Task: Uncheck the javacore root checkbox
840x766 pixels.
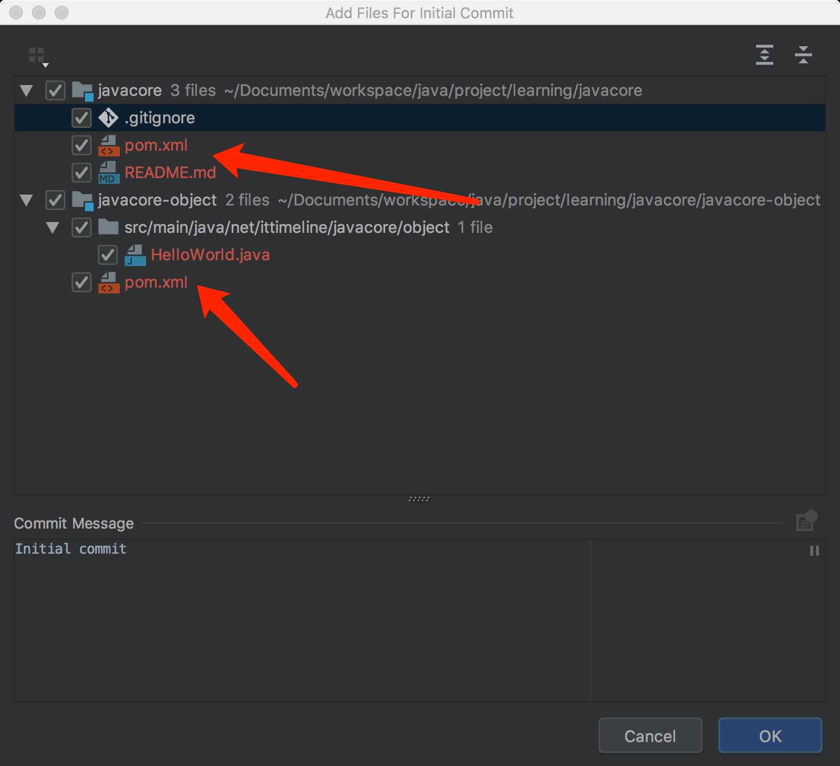Action: pyautogui.click(x=55, y=91)
